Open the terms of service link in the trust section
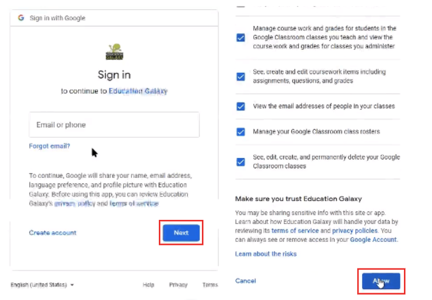Image resolution: width=432 pixels, height=300 pixels. [x=295, y=231]
